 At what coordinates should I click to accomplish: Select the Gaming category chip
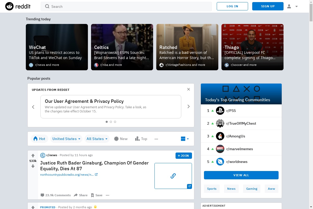[252, 189]
